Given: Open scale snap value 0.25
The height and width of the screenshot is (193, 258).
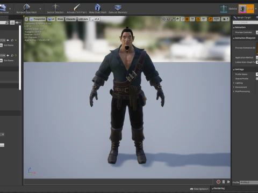Looking at the screenshot, I should point(217,19).
